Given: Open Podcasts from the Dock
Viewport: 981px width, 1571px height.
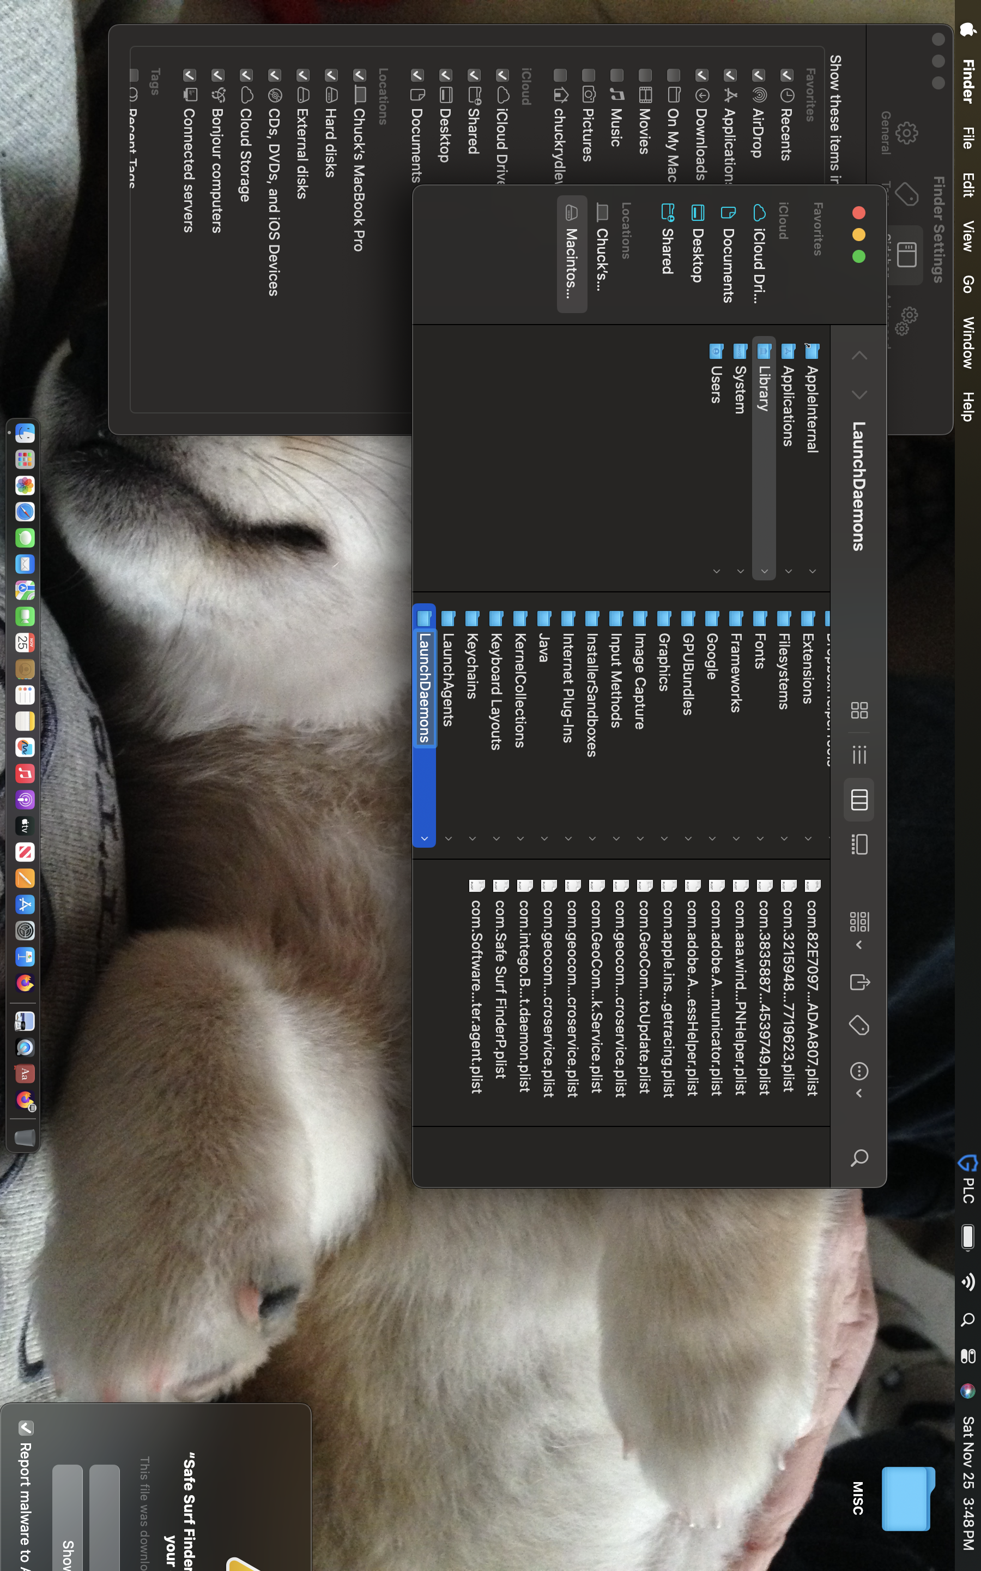Looking at the screenshot, I should click(25, 800).
